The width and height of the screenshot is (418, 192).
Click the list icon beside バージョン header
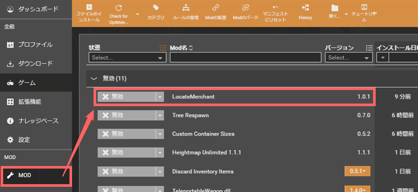369,48
